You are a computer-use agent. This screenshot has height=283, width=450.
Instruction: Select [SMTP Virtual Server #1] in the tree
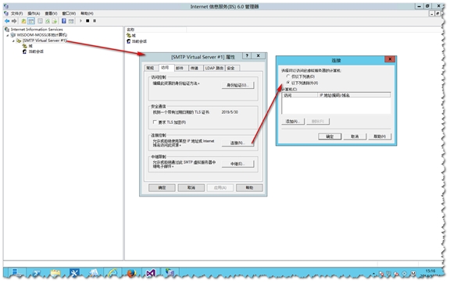(45, 41)
